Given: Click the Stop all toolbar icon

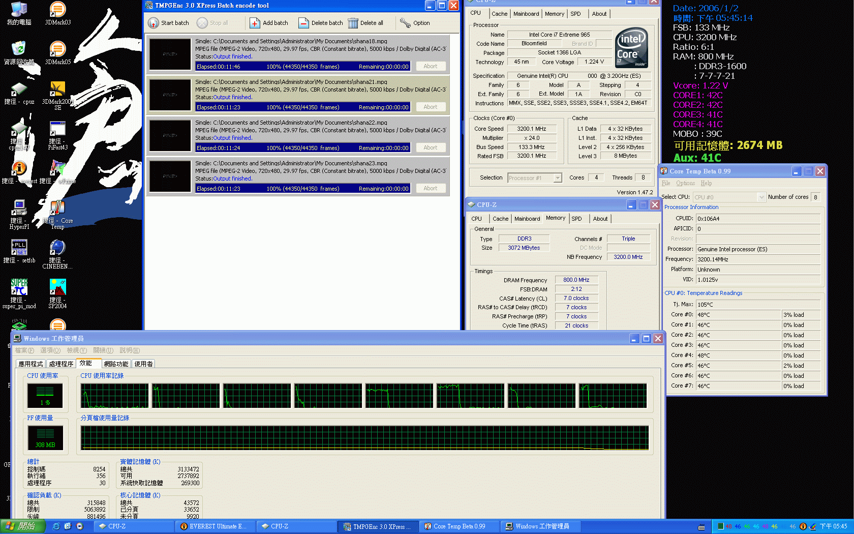Looking at the screenshot, I should point(202,23).
